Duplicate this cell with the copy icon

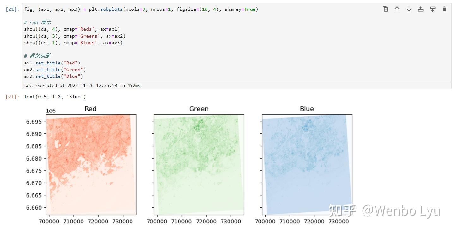point(385,9)
